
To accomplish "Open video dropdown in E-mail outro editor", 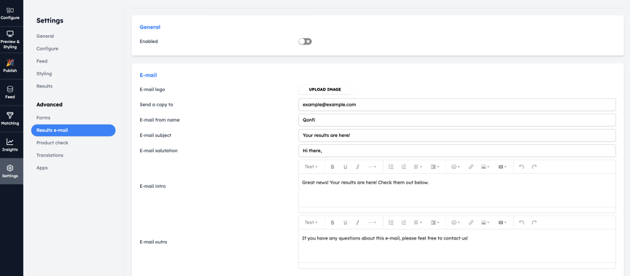I will 502,223.
